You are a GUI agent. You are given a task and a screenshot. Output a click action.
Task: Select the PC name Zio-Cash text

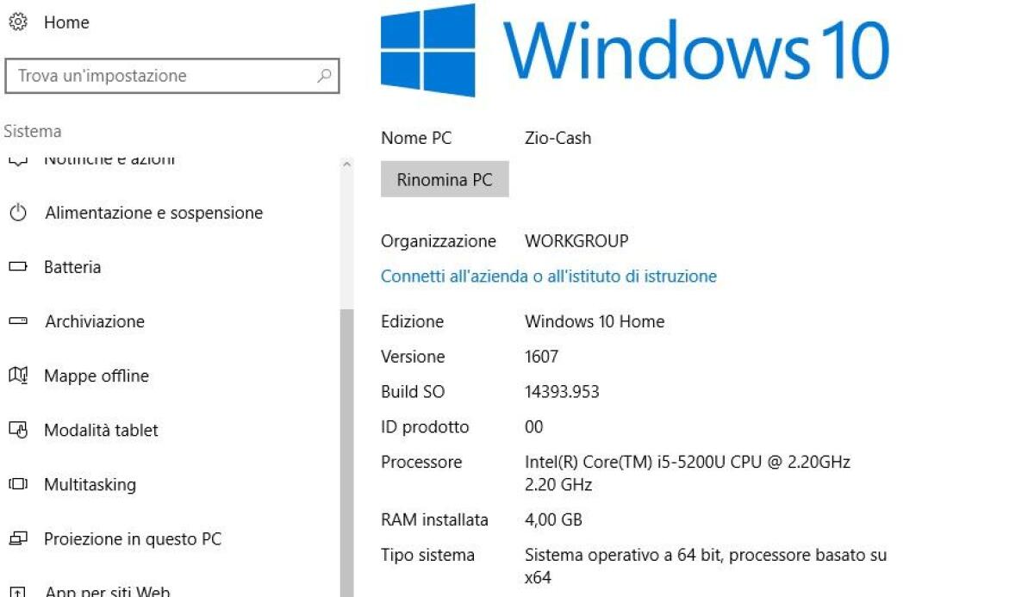click(x=558, y=138)
